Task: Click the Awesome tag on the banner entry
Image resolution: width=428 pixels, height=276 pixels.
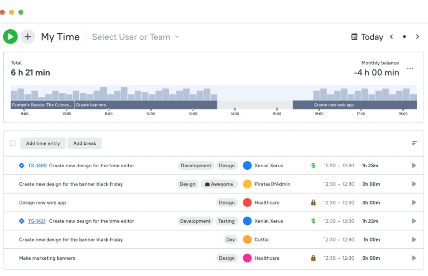Action: [x=219, y=184]
